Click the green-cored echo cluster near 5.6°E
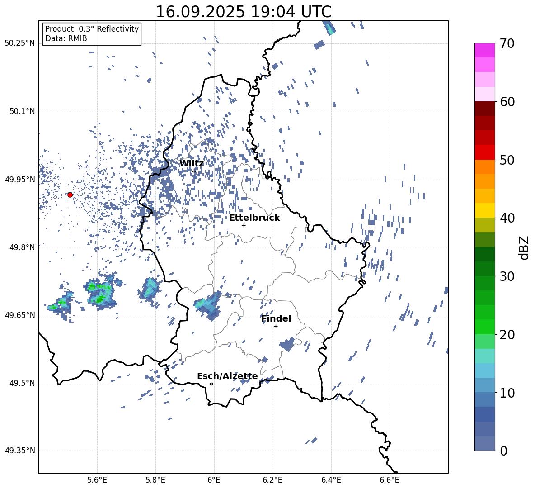The width and height of the screenshot is (535, 489). point(101,291)
